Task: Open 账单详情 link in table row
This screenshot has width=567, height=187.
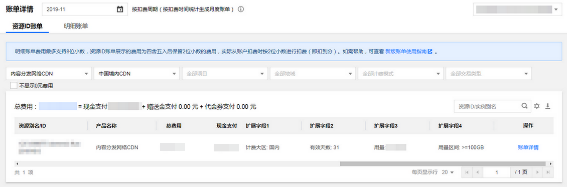Action: (x=528, y=147)
